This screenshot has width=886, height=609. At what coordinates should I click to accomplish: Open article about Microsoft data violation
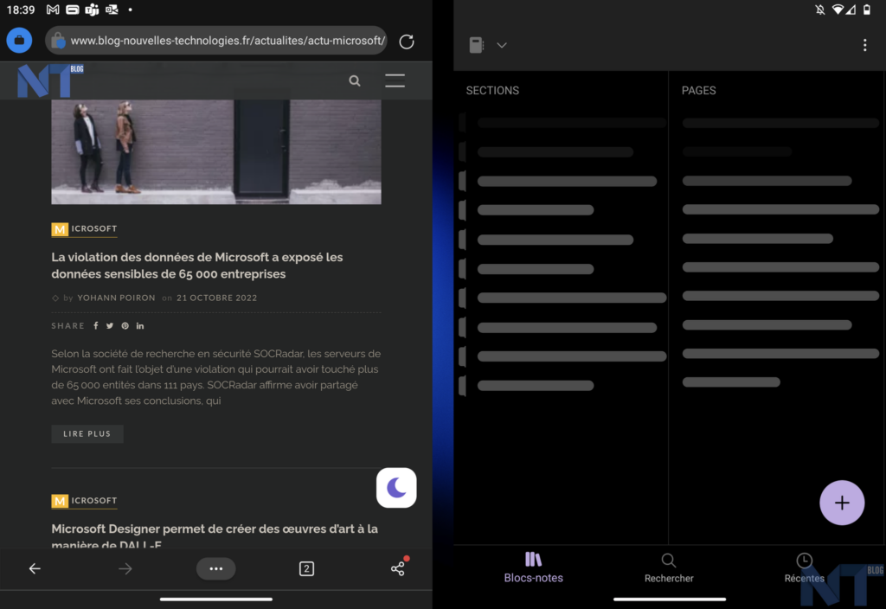197,266
